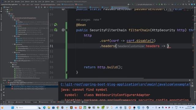Click the Collapse All icon in Project panel

coord(42,7)
